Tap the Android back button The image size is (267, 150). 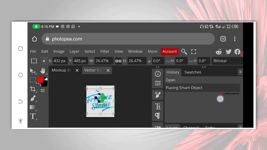click(20, 102)
